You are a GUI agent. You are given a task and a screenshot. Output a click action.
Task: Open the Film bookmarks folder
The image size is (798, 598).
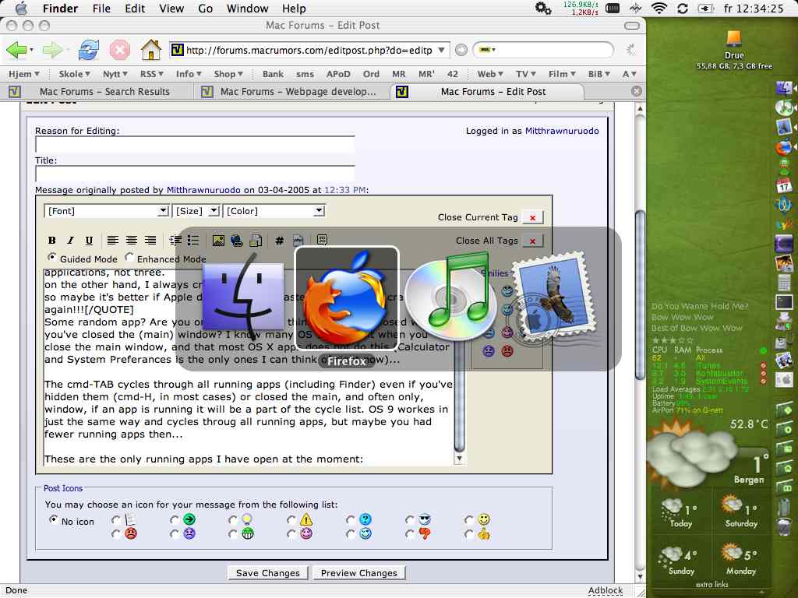562,74
